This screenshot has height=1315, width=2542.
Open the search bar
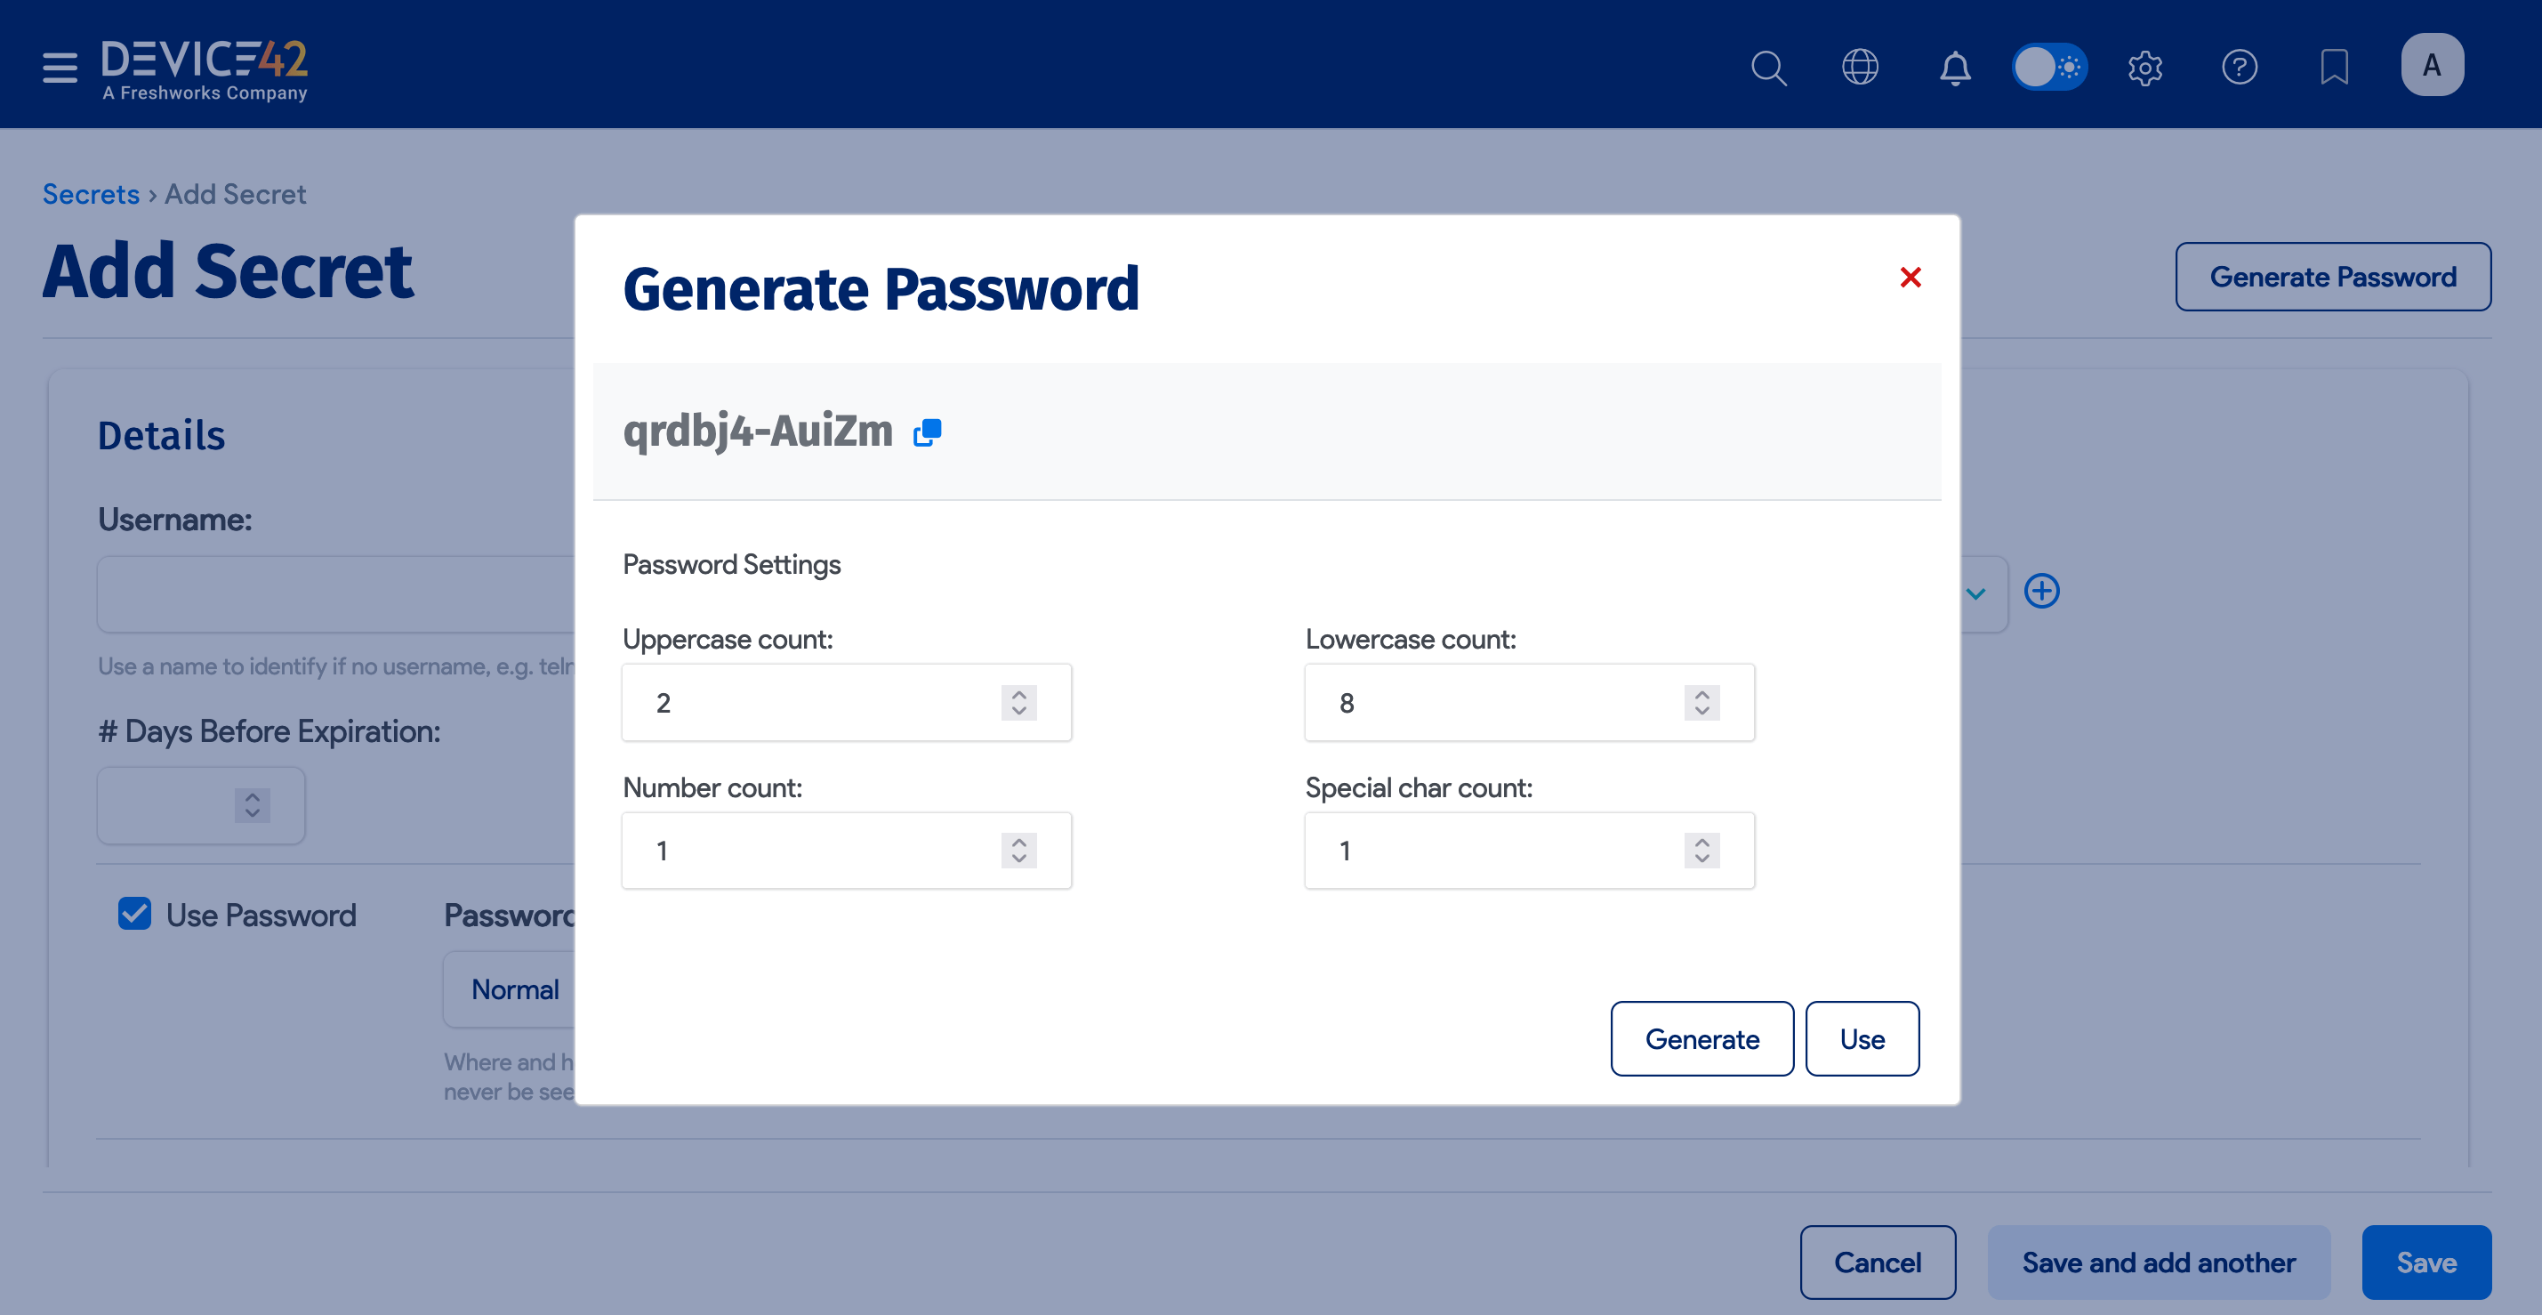[x=1768, y=66]
